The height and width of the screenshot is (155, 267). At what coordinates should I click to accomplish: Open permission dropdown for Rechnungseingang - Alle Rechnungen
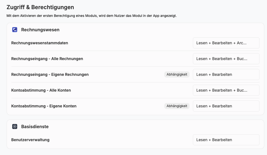[x=226, y=59]
